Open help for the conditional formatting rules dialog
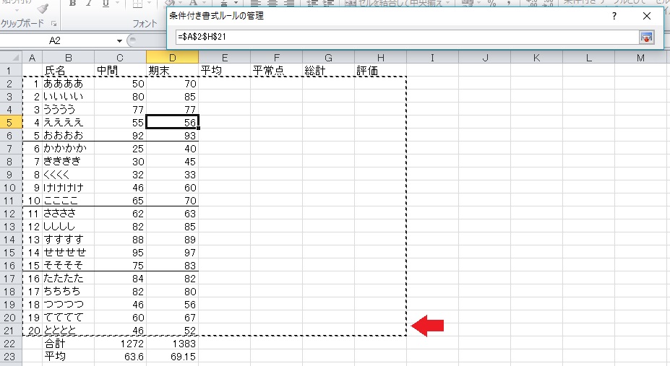 [614, 16]
